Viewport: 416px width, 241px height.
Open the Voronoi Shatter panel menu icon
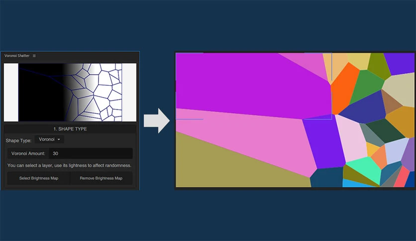(34, 56)
